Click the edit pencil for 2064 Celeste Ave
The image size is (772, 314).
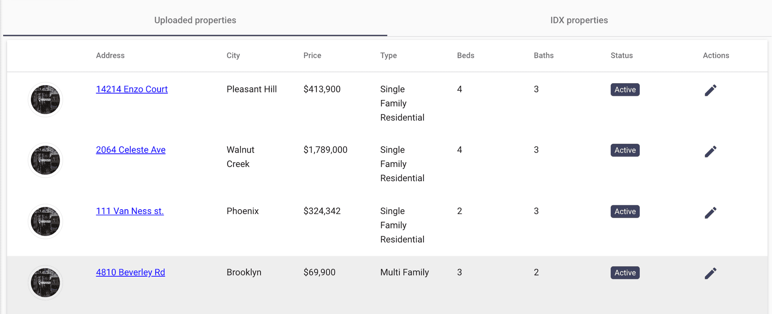tap(710, 151)
